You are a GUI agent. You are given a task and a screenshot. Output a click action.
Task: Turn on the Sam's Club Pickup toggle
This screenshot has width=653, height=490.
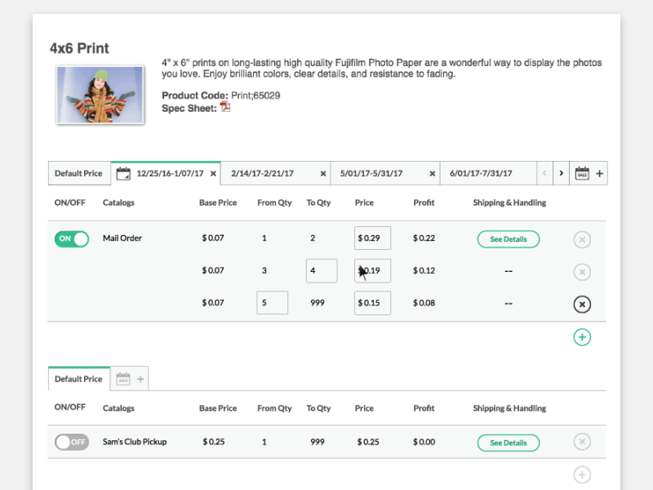(72, 442)
